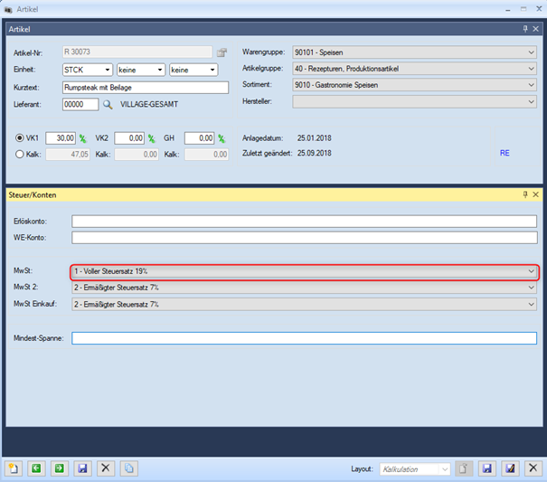
Task: Save the article using the left floppy disk icon
Action: [82, 468]
